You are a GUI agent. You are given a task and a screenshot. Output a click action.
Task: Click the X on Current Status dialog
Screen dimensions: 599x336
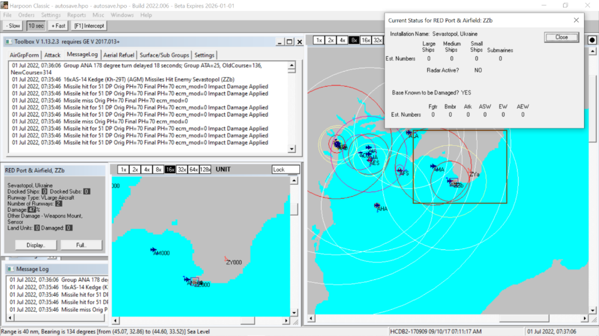(576, 20)
